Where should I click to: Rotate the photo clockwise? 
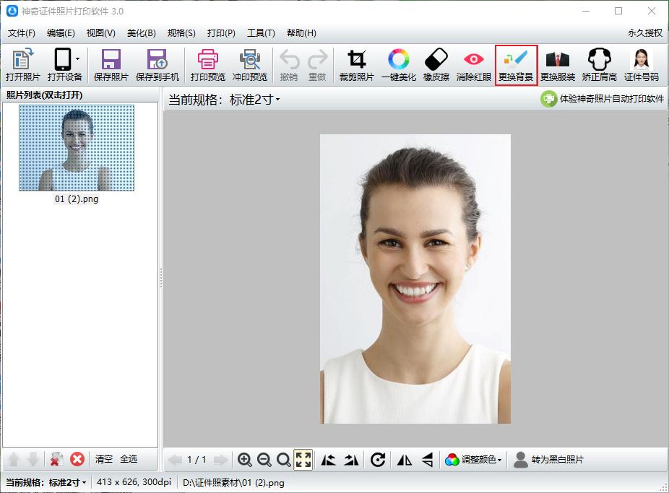pyautogui.click(x=378, y=460)
